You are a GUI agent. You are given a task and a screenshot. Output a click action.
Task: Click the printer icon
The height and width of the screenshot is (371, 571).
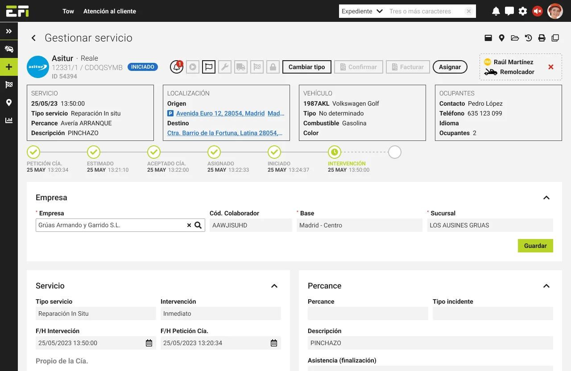(542, 38)
